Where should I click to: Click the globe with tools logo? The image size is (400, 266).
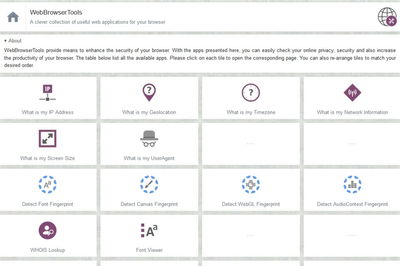[387, 17]
